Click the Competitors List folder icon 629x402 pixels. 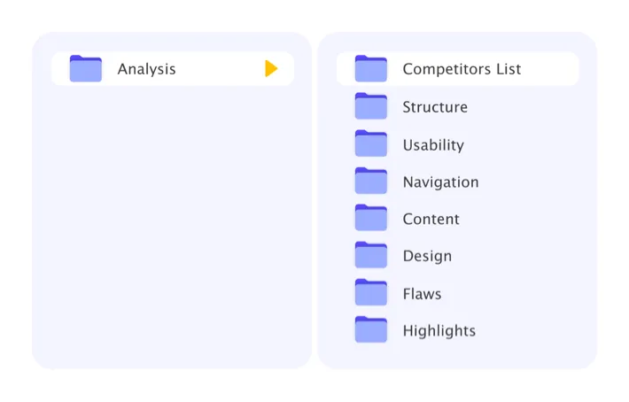371,69
